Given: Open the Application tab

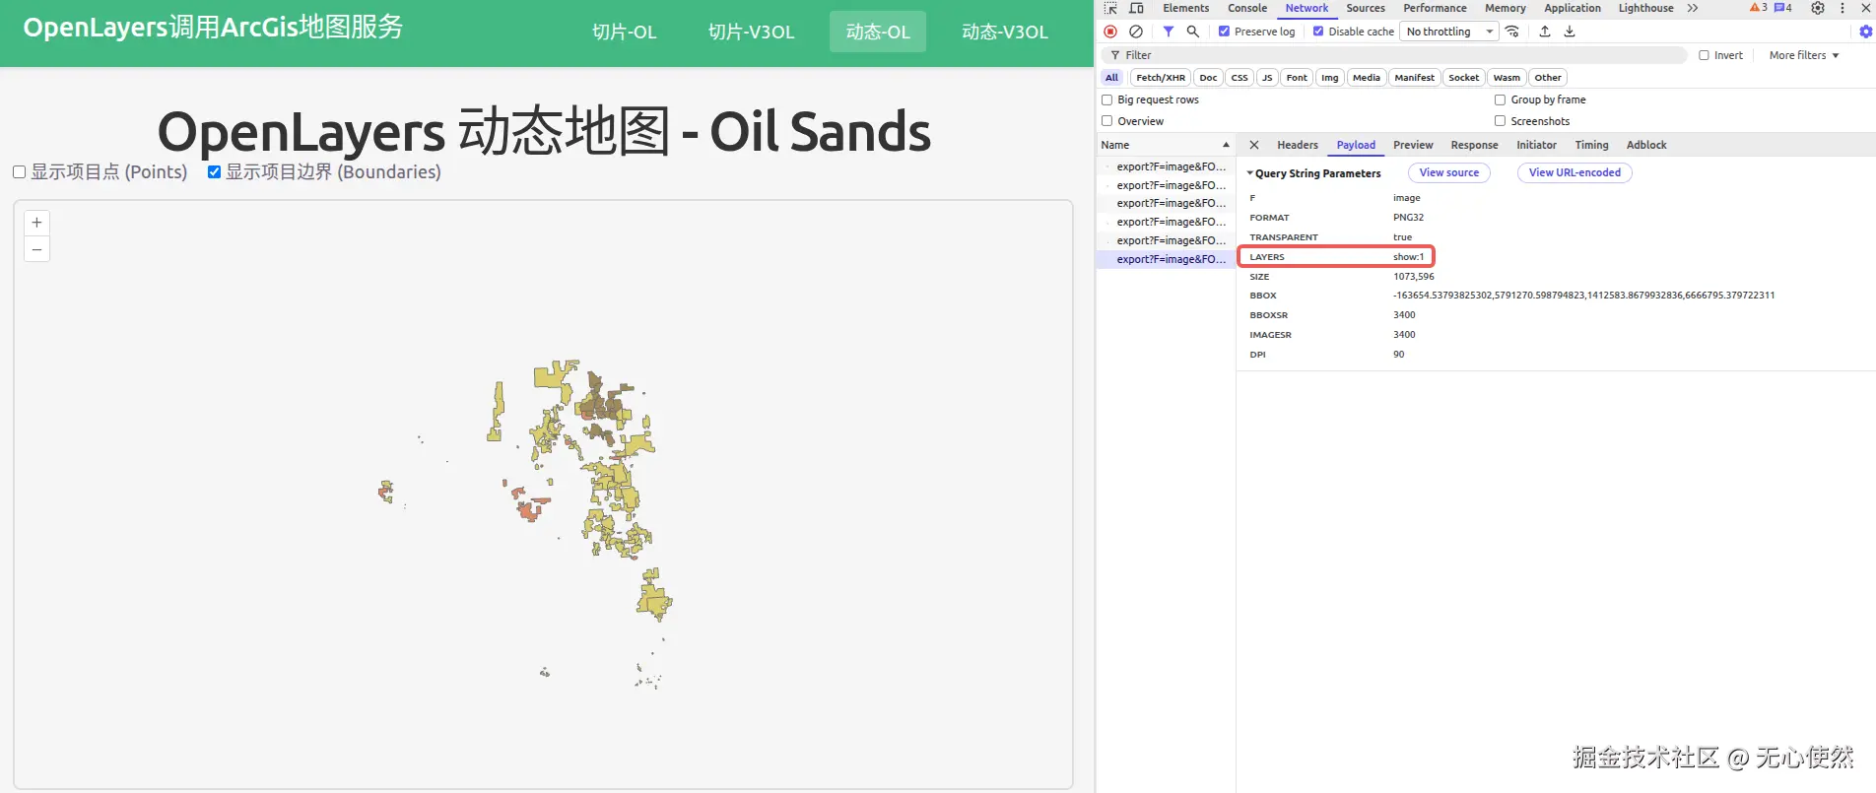Looking at the screenshot, I should [x=1573, y=8].
